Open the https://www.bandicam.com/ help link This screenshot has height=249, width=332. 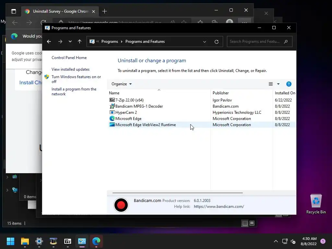click(x=219, y=207)
